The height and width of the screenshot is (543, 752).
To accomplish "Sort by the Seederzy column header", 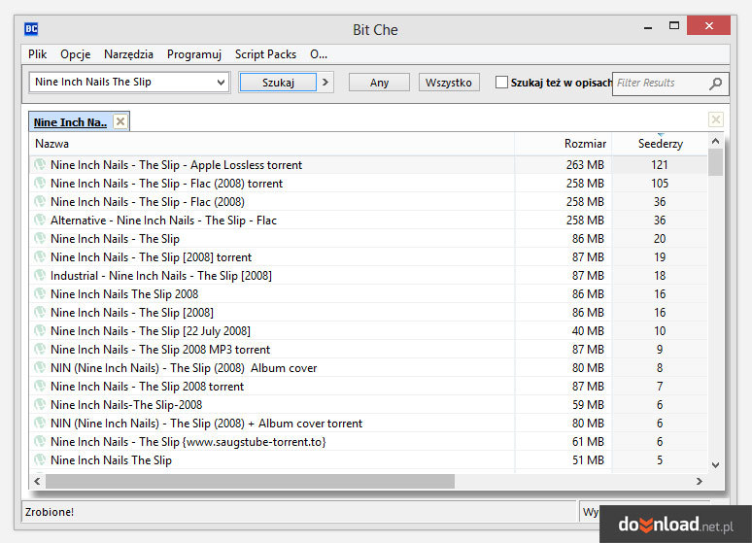I will (660, 144).
